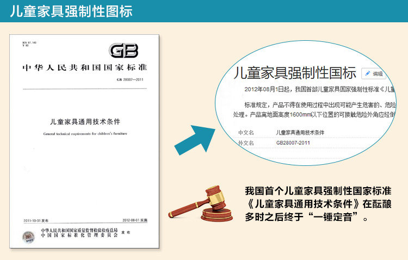The image size is (408, 260).
Task: Click the line containing 1600mm
Action: (314, 115)
